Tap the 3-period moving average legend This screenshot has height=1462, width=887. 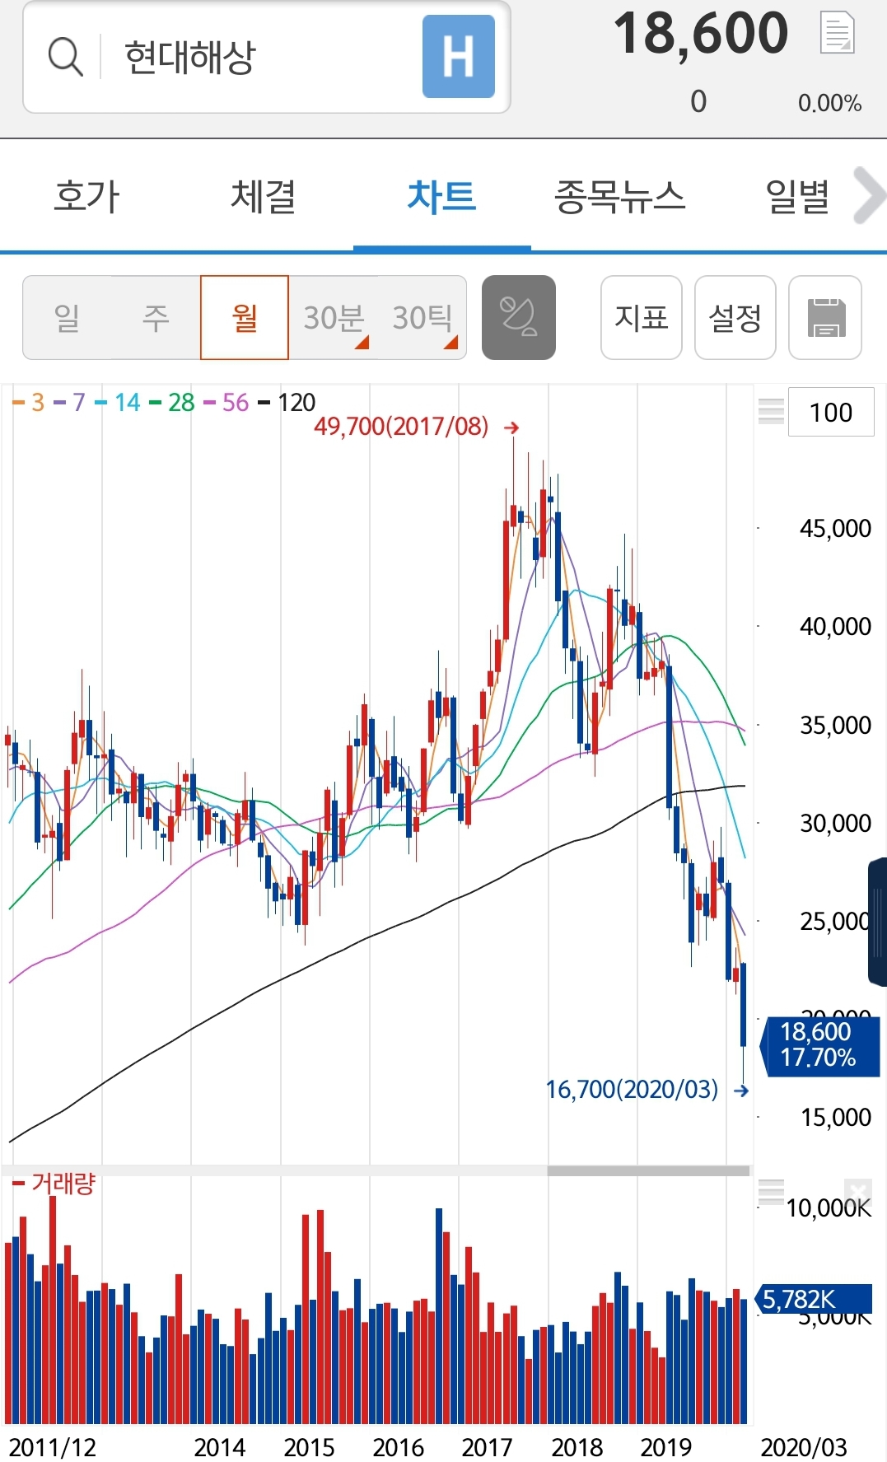point(29,402)
